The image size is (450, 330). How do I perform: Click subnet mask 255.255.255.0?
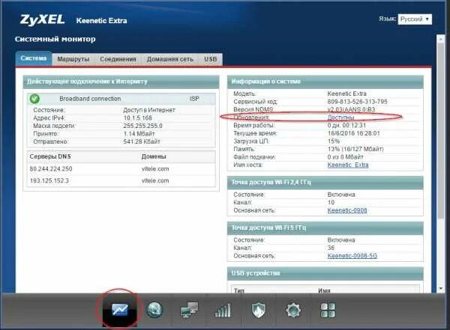point(143,126)
